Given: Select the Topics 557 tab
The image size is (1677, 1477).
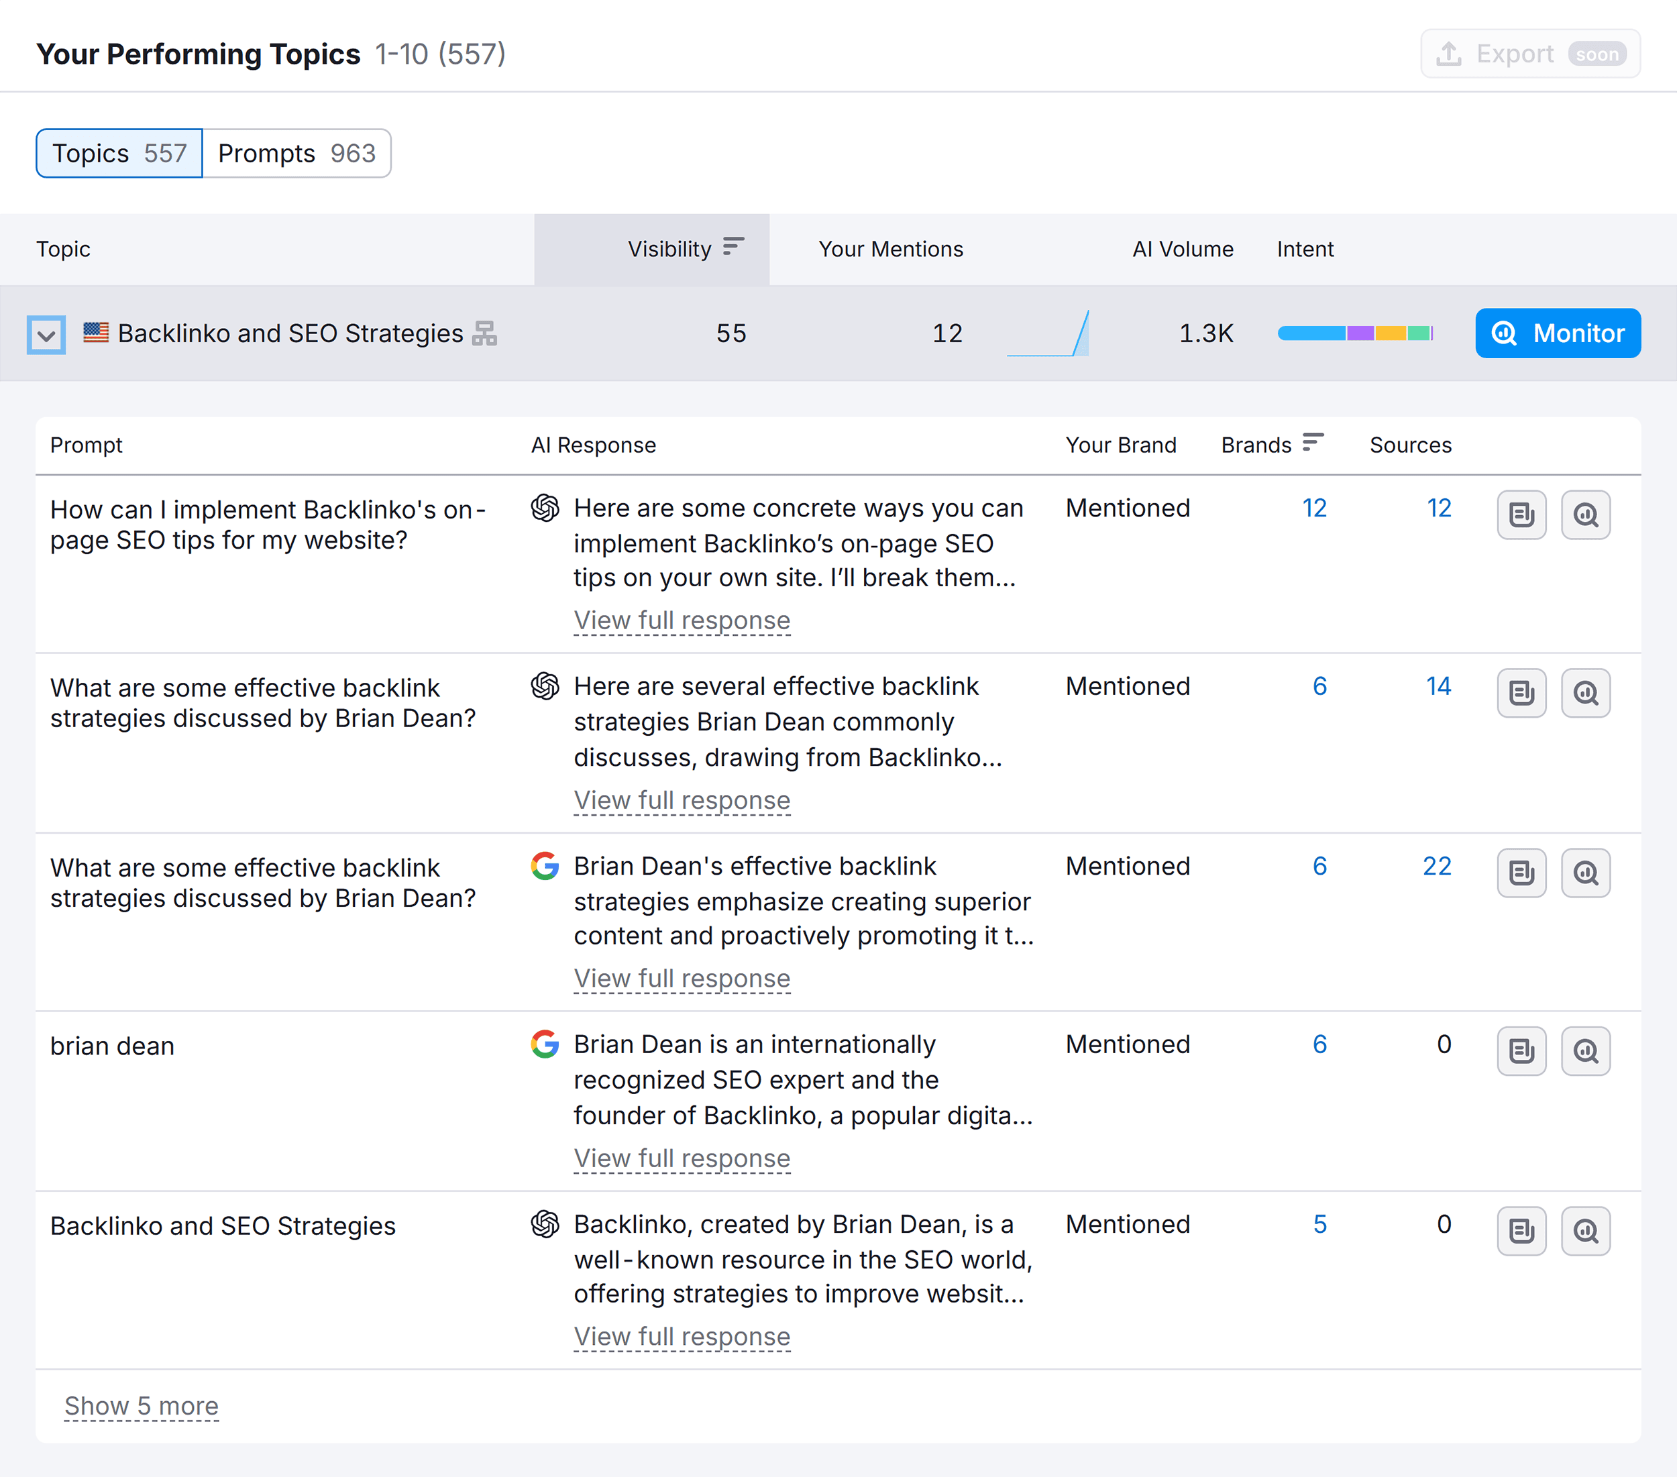Looking at the screenshot, I should pos(118,153).
